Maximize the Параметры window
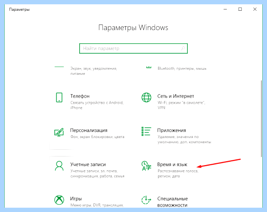The width and height of the screenshot is (267, 212). [x=240, y=9]
